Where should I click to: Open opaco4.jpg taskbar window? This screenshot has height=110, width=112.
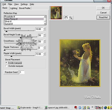coord(57,108)
